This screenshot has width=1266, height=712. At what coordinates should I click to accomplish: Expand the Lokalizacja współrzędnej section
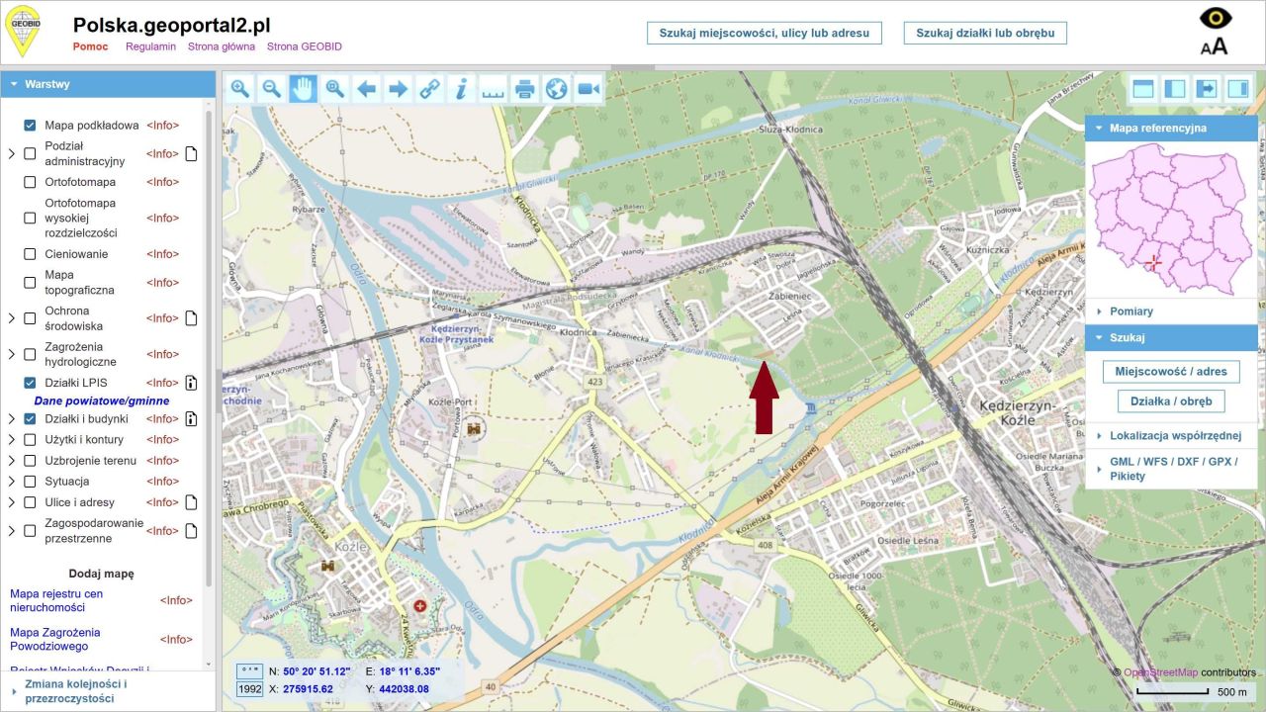pos(1171,435)
